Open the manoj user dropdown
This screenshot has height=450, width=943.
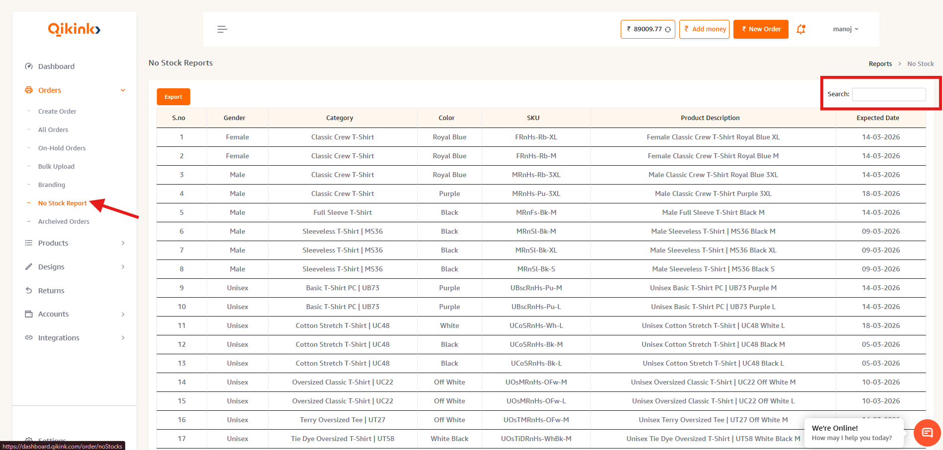click(x=845, y=29)
